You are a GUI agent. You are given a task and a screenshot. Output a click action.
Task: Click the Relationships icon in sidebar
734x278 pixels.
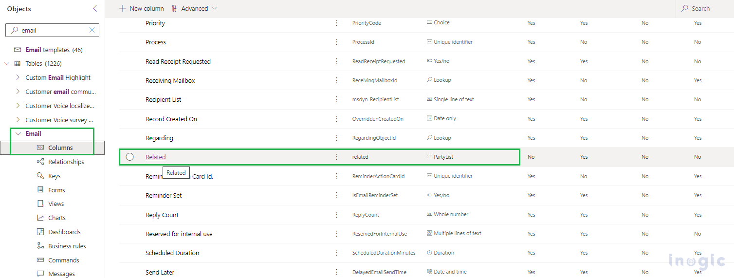click(x=40, y=162)
